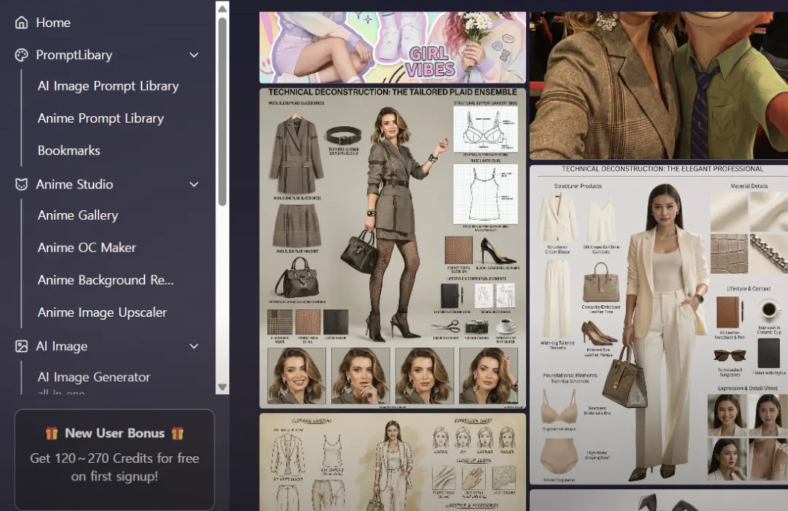Collapse the PromptLibary section chevron
This screenshot has height=511, width=788.
pos(194,55)
